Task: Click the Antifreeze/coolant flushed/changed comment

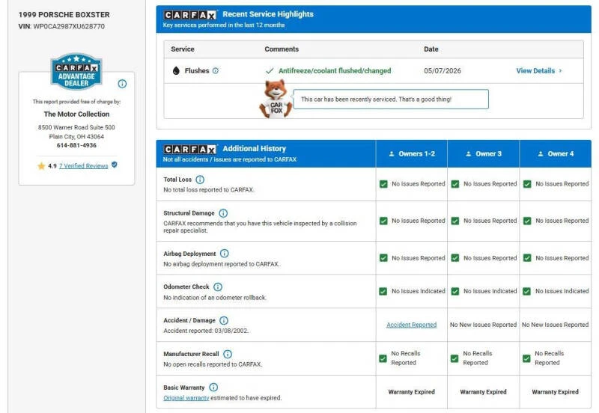Action: click(x=335, y=70)
